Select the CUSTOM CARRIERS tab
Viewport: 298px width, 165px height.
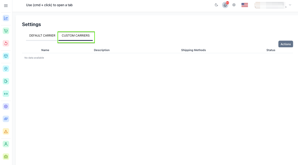[x=76, y=35]
